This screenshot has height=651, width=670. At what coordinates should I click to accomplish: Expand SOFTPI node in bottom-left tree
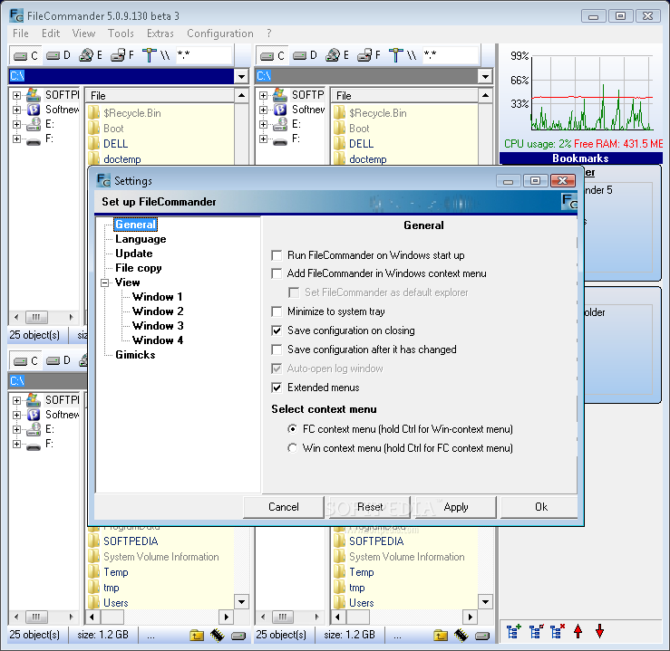pyautogui.click(x=16, y=400)
